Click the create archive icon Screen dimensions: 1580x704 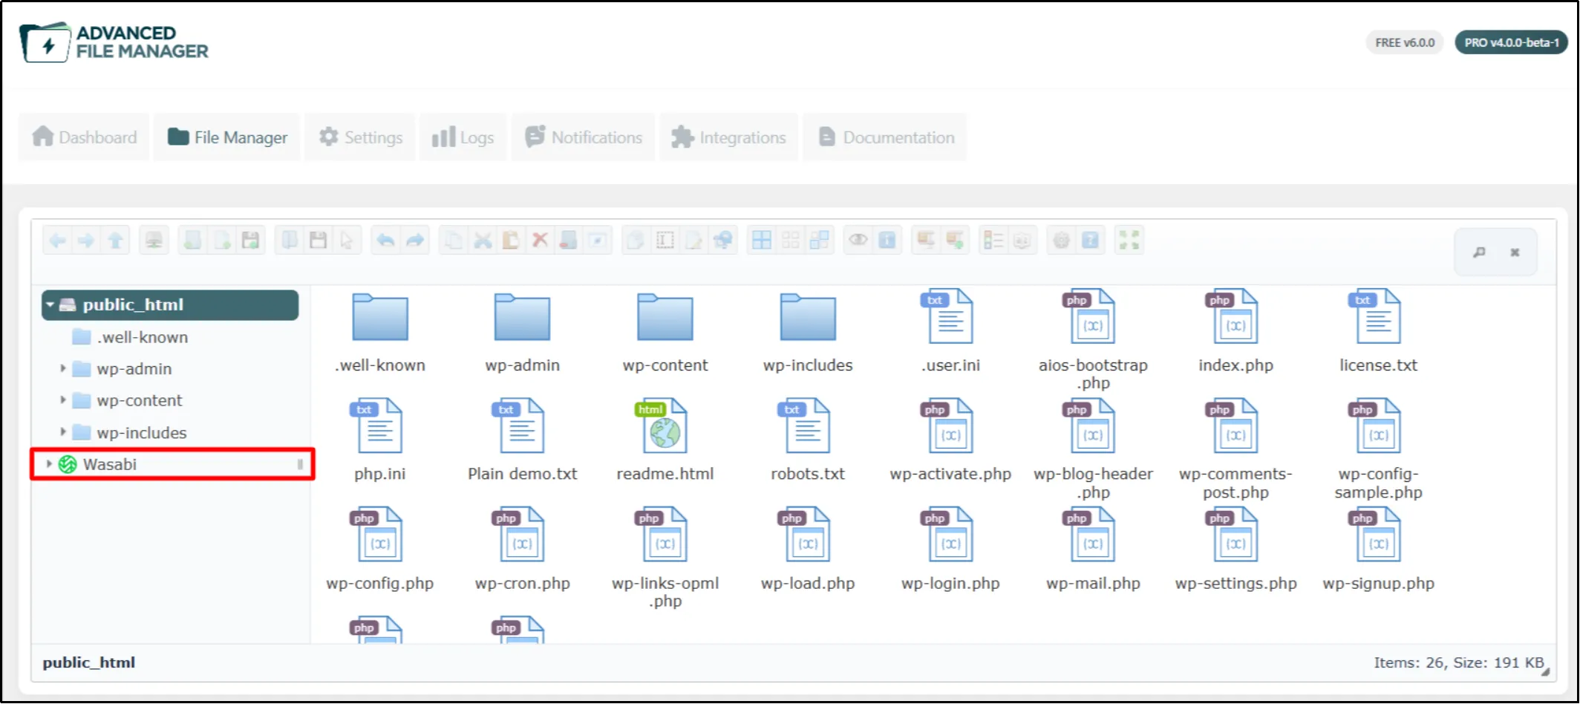click(955, 240)
